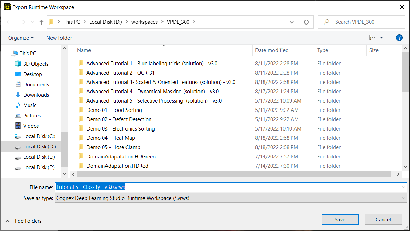Collapse folders pane with Hide Folders
The image size is (410, 231).
(x=24, y=221)
